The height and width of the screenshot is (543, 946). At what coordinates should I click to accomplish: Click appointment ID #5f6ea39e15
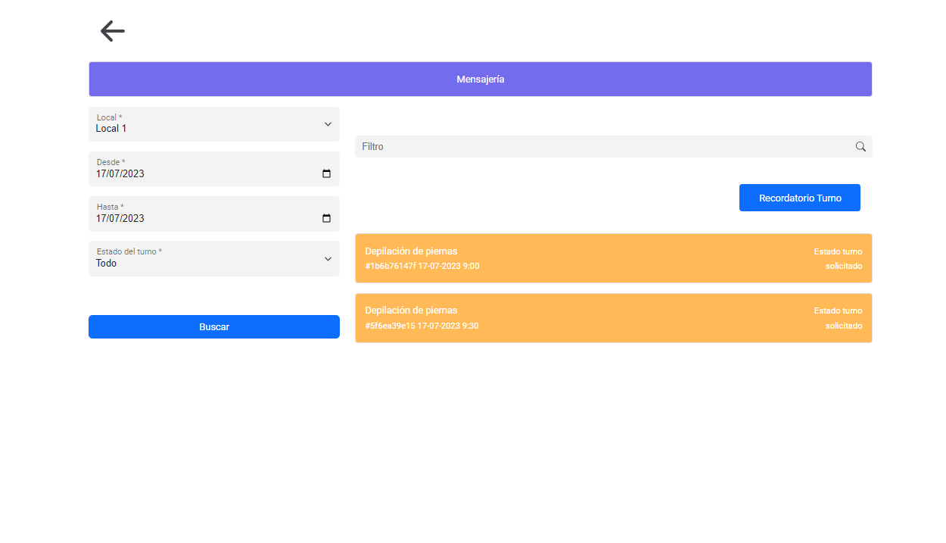point(390,326)
